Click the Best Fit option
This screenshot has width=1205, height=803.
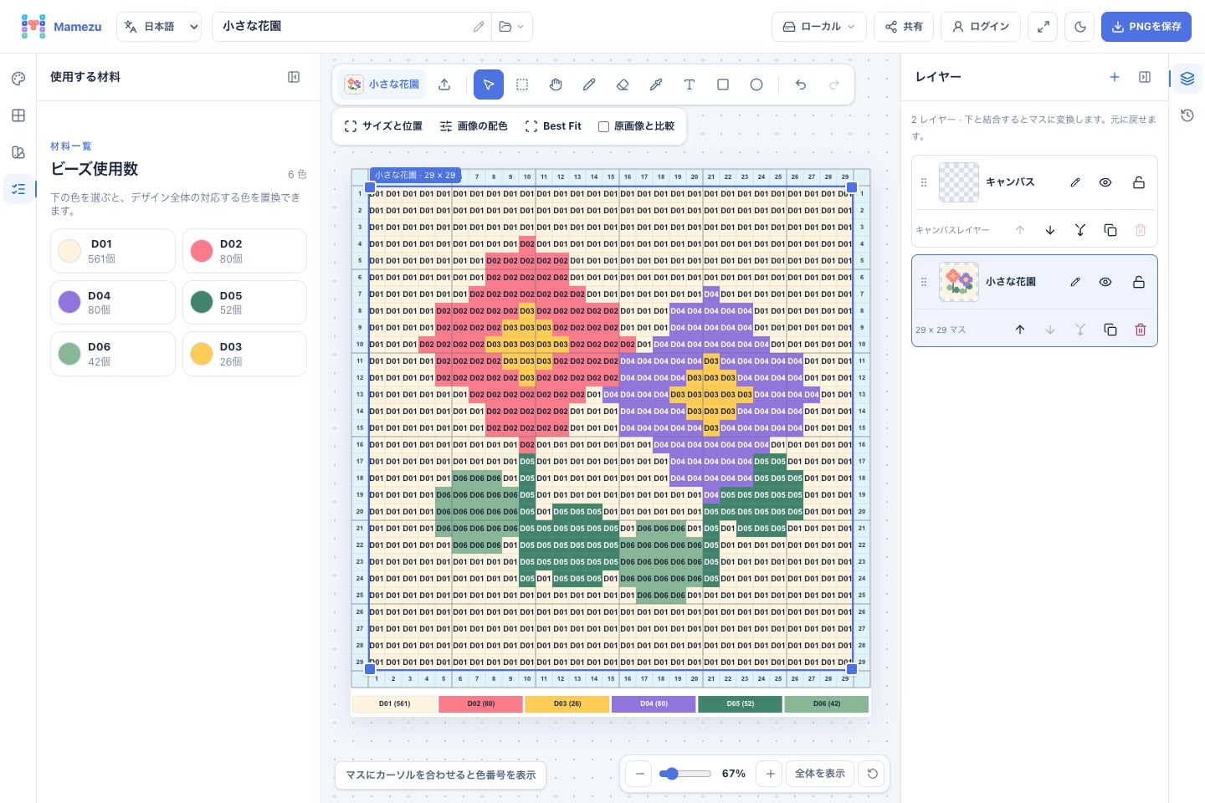click(x=553, y=126)
